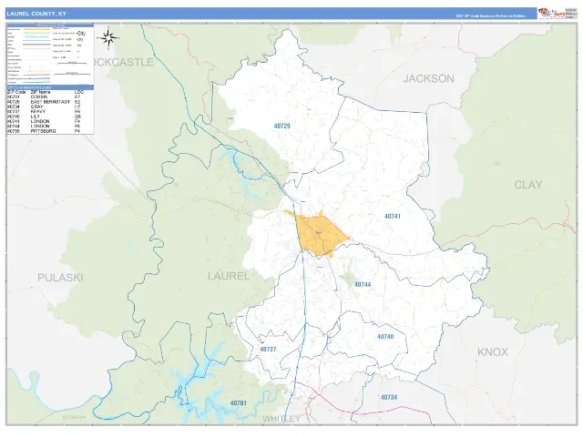
Task: Click the pink line sample in legend
Action: [x=36, y=75]
